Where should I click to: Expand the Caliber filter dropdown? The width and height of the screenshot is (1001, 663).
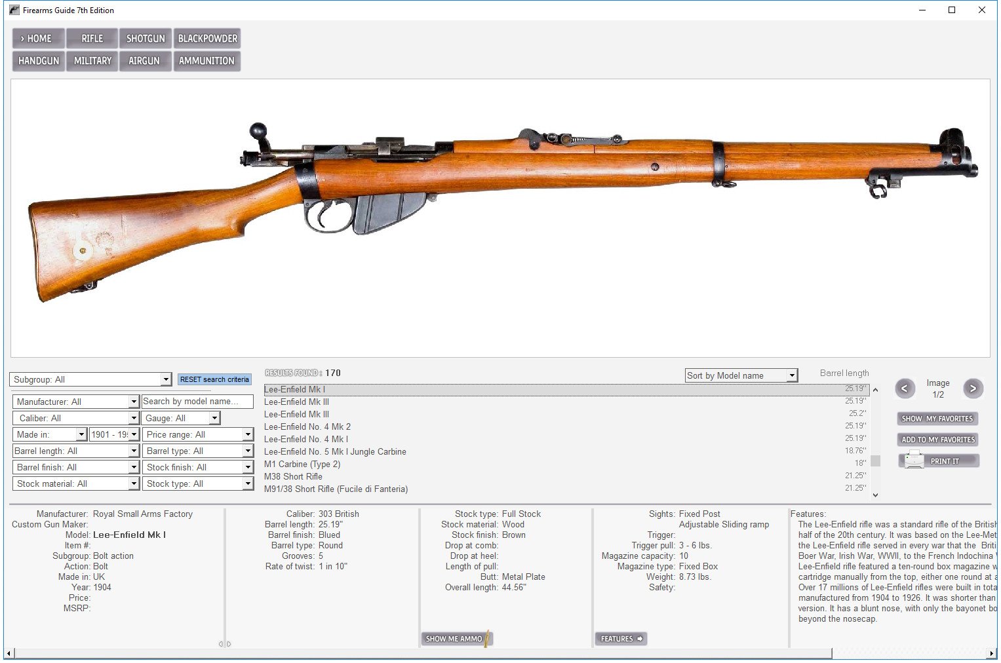pyautogui.click(x=134, y=418)
